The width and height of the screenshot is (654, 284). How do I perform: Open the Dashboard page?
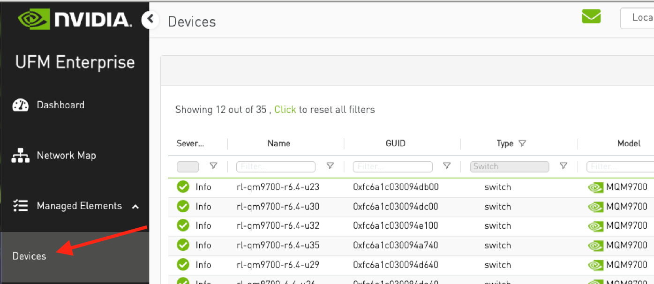(60, 105)
